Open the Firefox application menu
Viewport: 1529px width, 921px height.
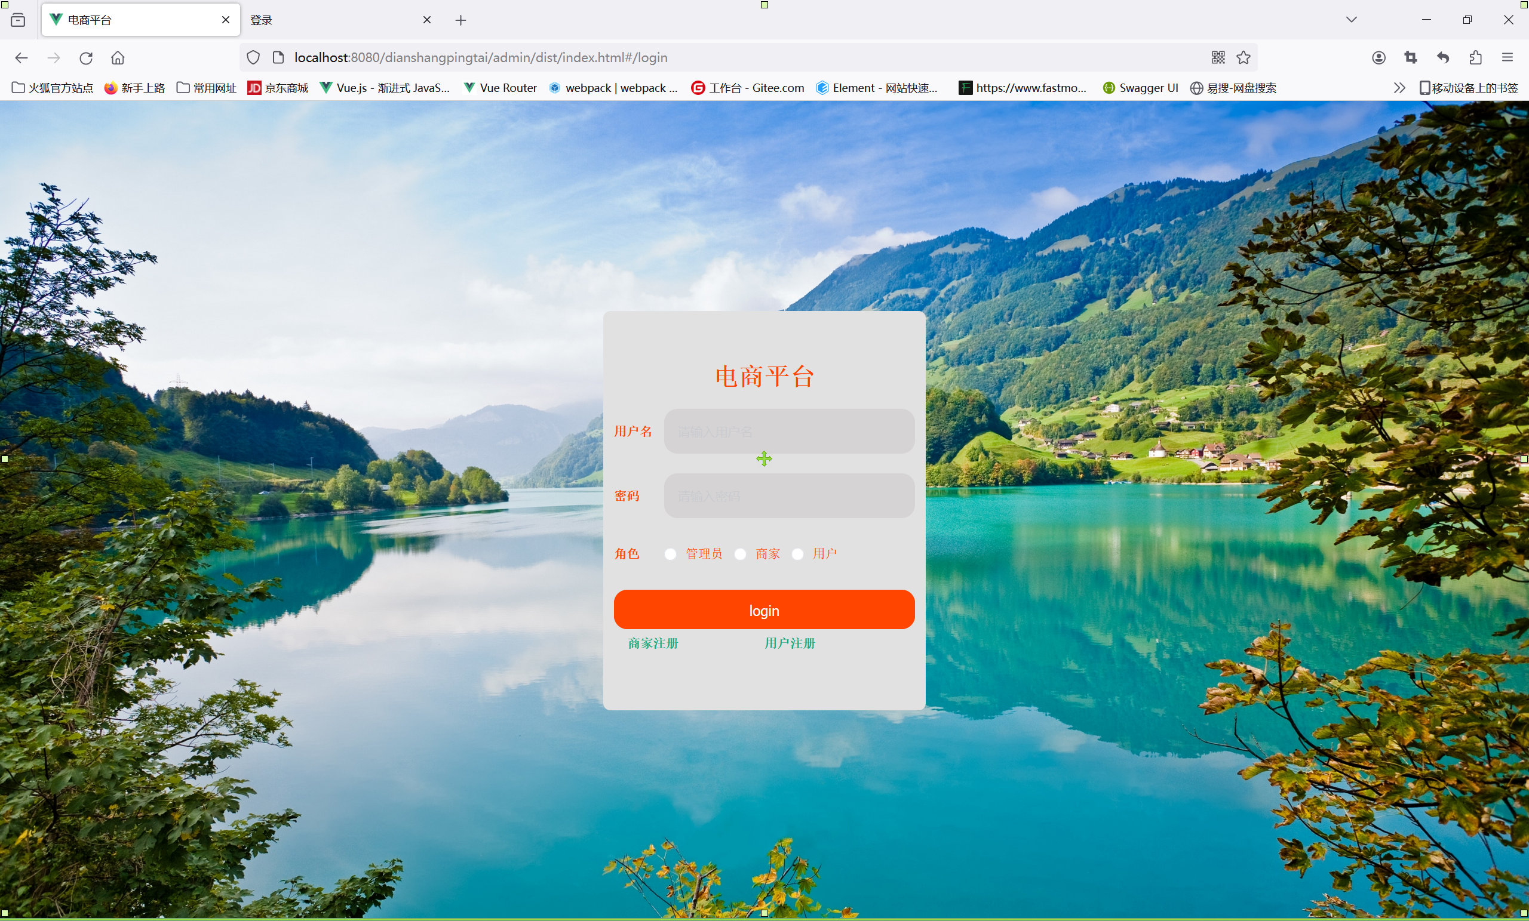click(x=1508, y=58)
